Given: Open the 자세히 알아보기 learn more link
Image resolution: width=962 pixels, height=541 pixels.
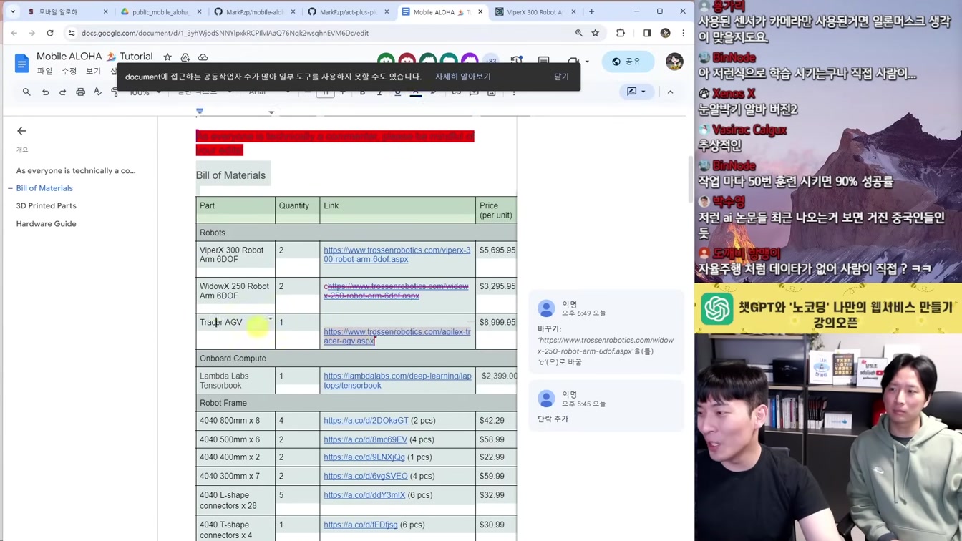Looking at the screenshot, I should click(x=463, y=77).
